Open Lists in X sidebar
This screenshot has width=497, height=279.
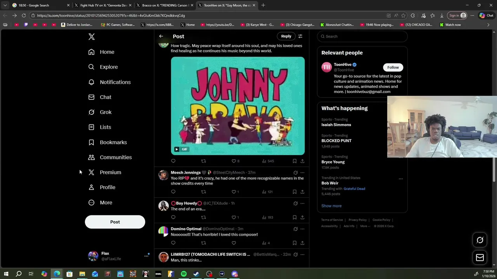click(x=99, y=127)
